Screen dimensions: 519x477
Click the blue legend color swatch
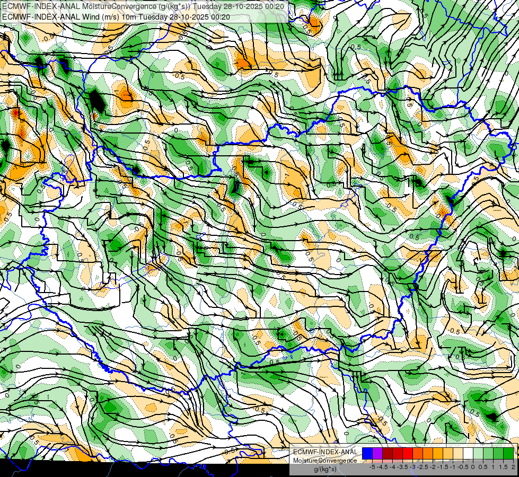click(367, 453)
